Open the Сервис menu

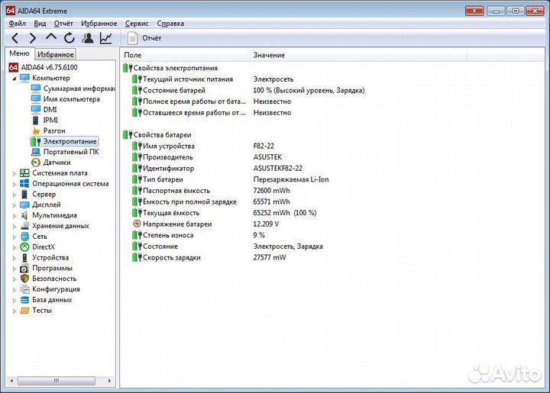tap(137, 24)
